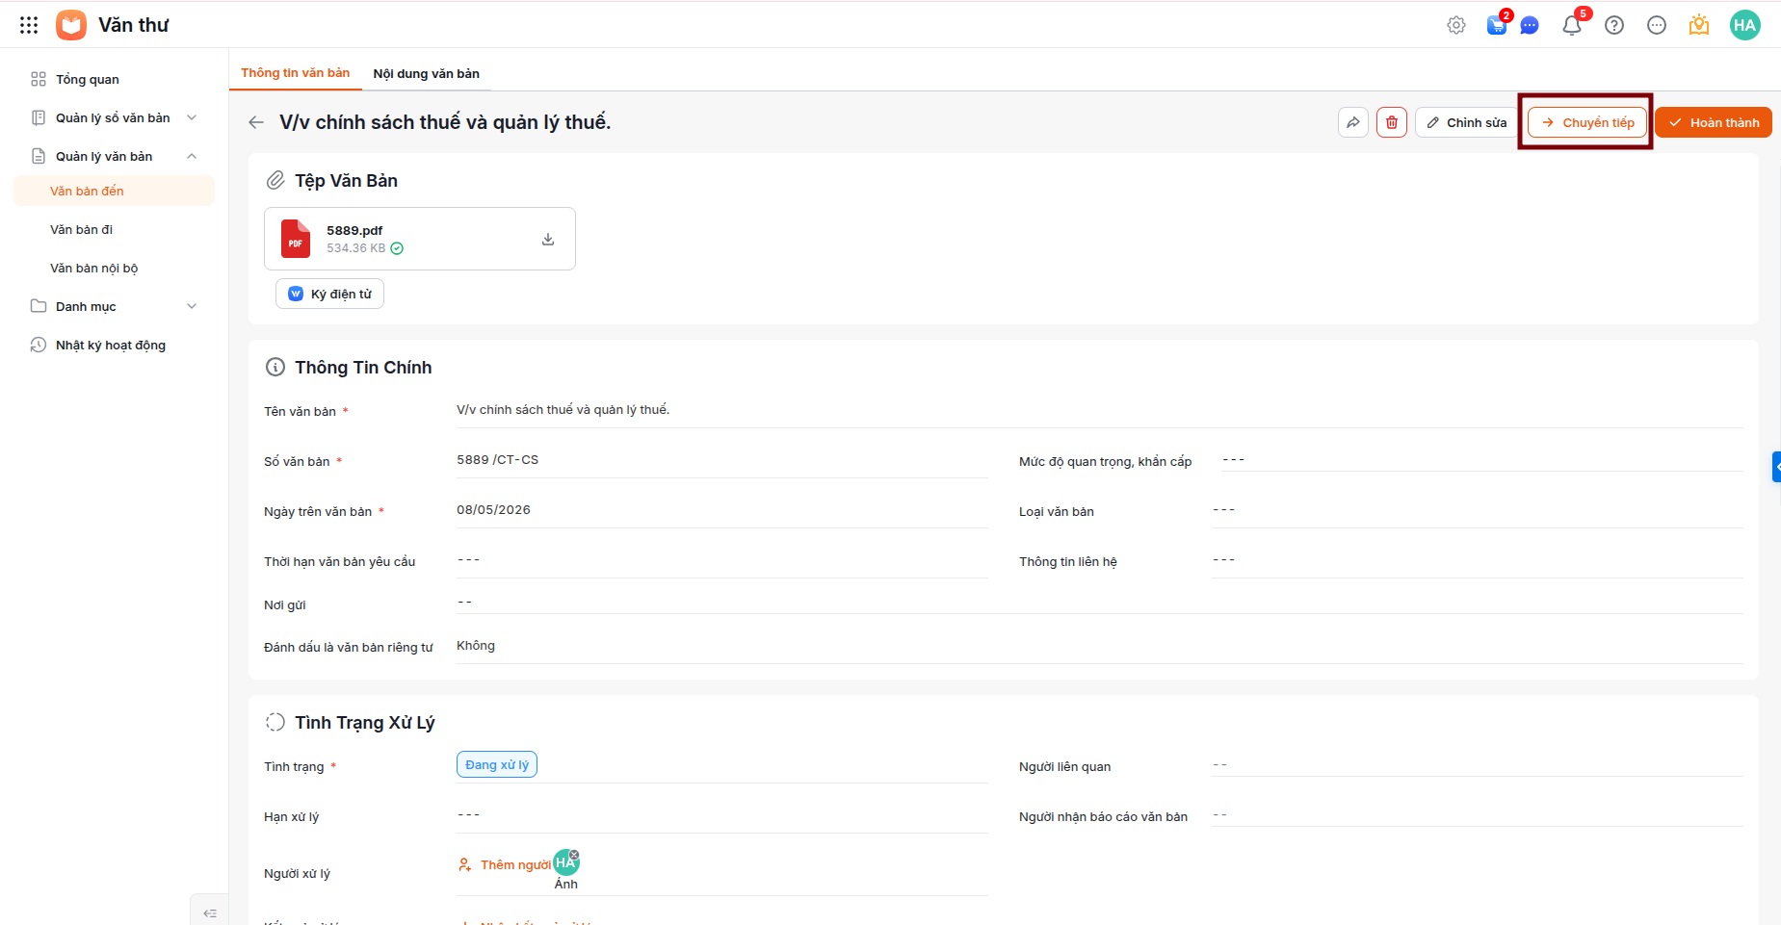Expand Quản lý sổ văn bản menu

click(x=192, y=117)
